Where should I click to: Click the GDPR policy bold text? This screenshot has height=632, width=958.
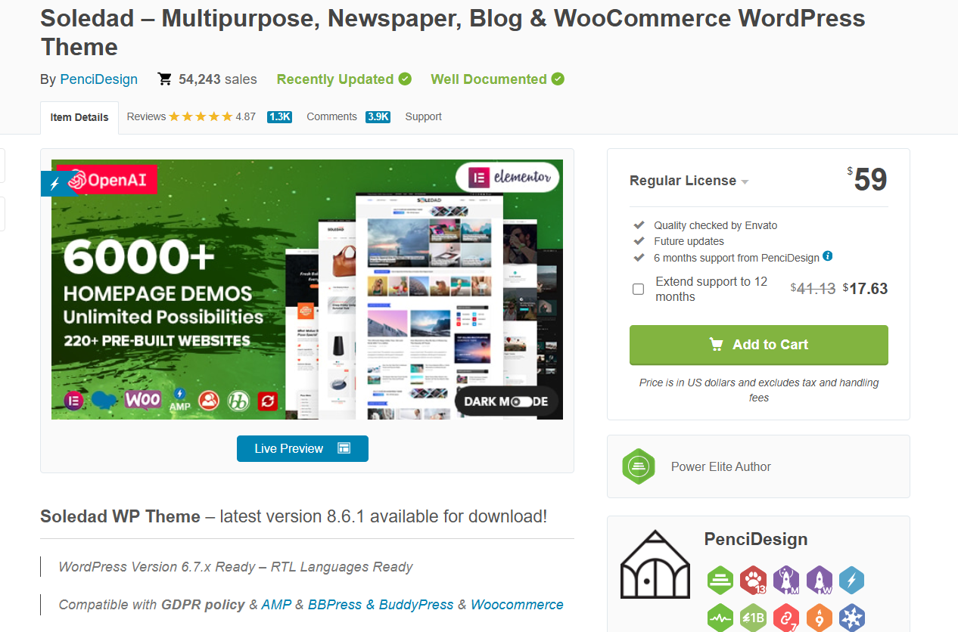(x=203, y=605)
